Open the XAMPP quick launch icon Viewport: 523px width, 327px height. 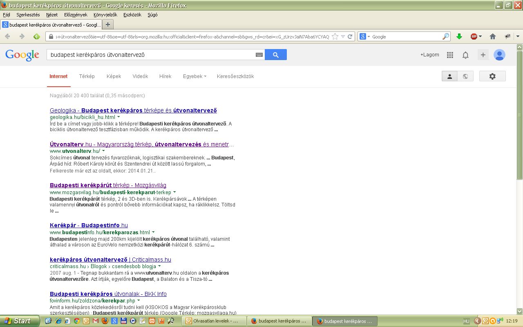[x=152, y=321]
